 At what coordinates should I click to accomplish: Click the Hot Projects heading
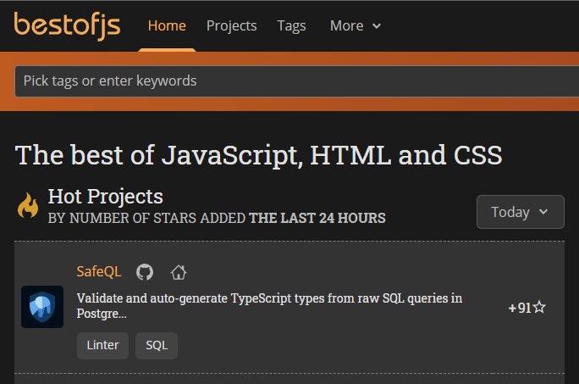coord(106,197)
